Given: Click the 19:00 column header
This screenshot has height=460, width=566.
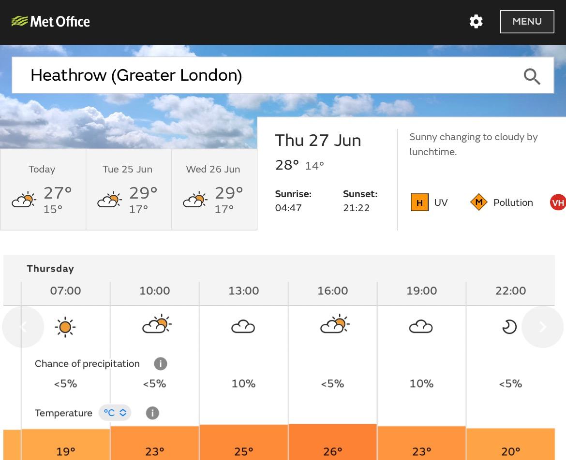Looking at the screenshot, I should [422, 290].
